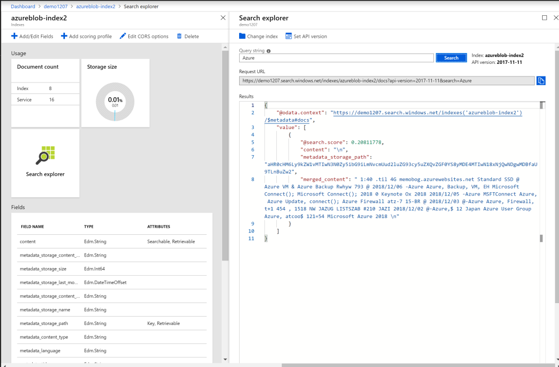559x367 pixels.
Task: Select the metadata_storage_name field row
Action: coord(112,310)
